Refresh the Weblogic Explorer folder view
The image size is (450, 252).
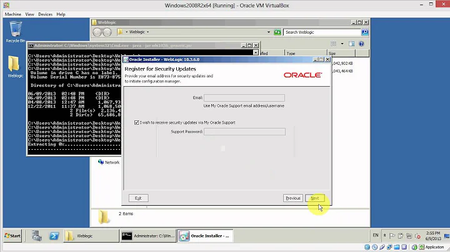277,32
